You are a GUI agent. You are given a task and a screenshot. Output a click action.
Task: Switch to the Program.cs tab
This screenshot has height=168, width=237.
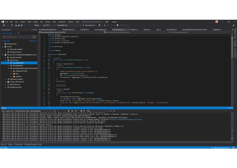point(134,30)
